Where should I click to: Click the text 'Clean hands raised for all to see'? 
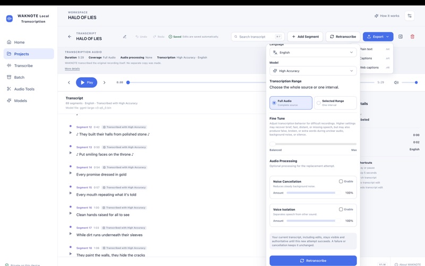pos(103,215)
